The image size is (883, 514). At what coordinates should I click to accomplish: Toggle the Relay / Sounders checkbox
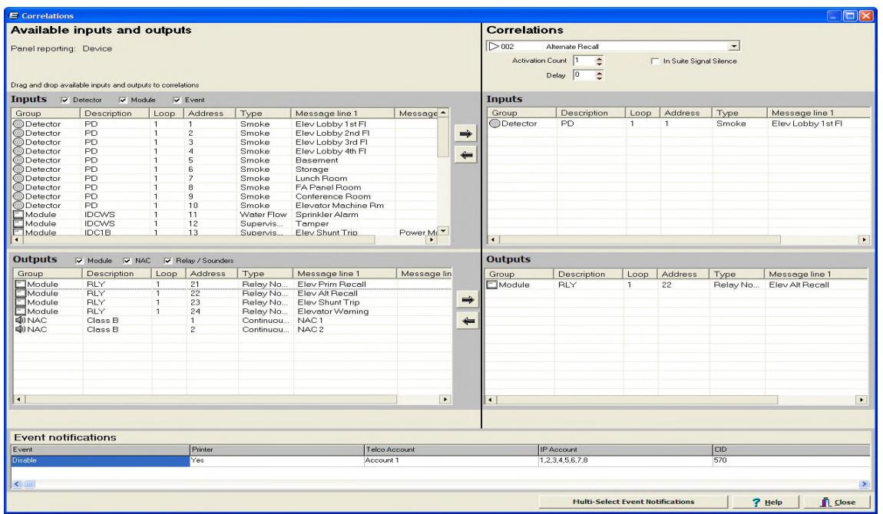pos(168,261)
